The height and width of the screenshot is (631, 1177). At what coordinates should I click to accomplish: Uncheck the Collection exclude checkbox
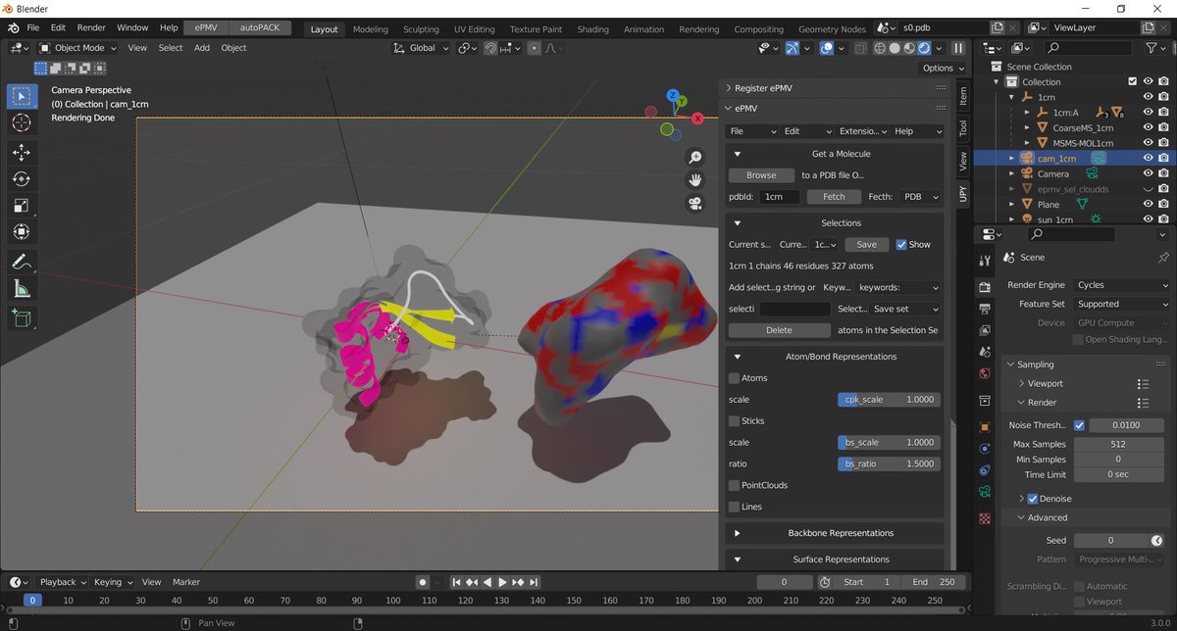[x=1132, y=82]
